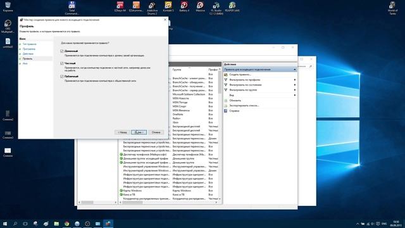Click funnel icon beside Фильтровать по группе

(226, 90)
